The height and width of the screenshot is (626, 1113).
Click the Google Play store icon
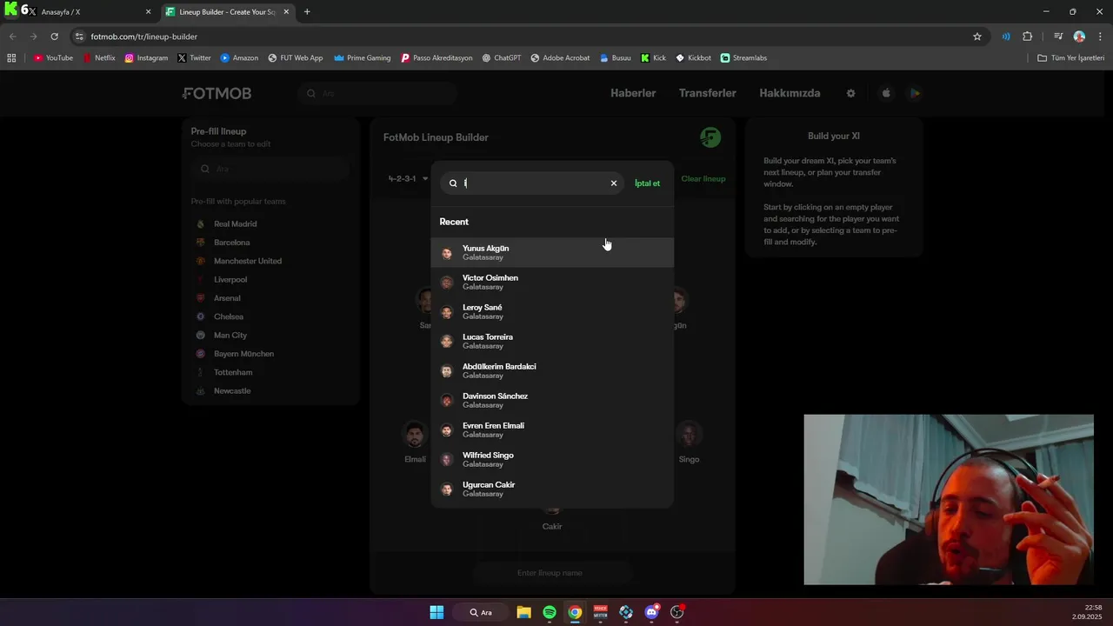pyautogui.click(x=915, y=93)
